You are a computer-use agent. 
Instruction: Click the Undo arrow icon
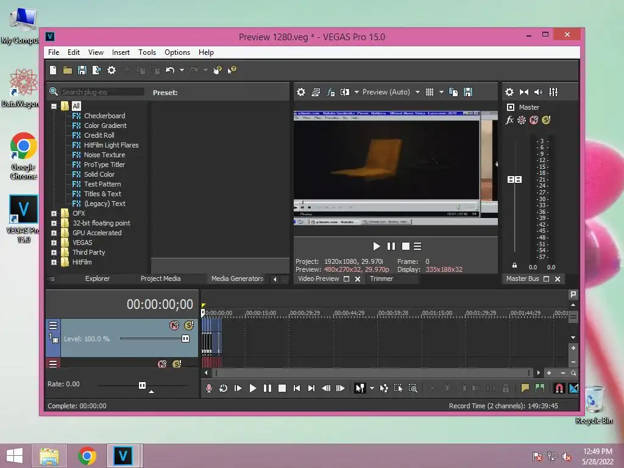pos(170,70)
